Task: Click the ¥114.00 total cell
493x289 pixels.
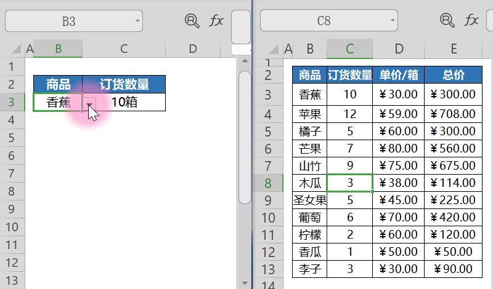Action: click(453, 183)
